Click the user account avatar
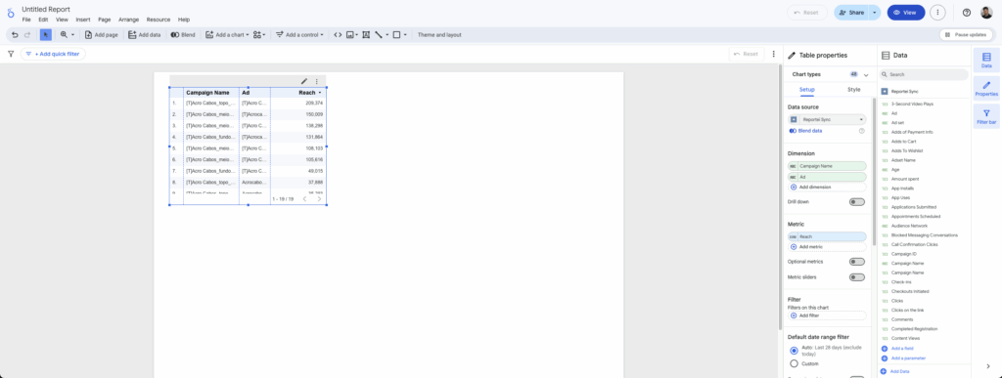Screen dimensions: 1002x378 point(986,12)
